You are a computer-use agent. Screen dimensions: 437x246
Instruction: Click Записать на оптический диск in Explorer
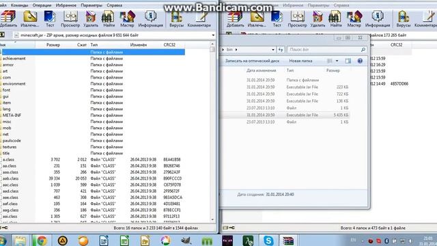click(252, 61)
